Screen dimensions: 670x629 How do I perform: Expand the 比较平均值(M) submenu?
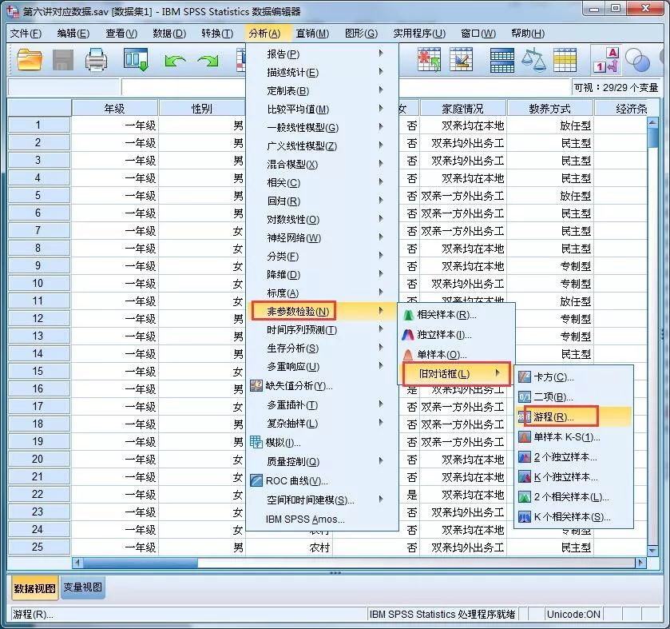(323, 109)
